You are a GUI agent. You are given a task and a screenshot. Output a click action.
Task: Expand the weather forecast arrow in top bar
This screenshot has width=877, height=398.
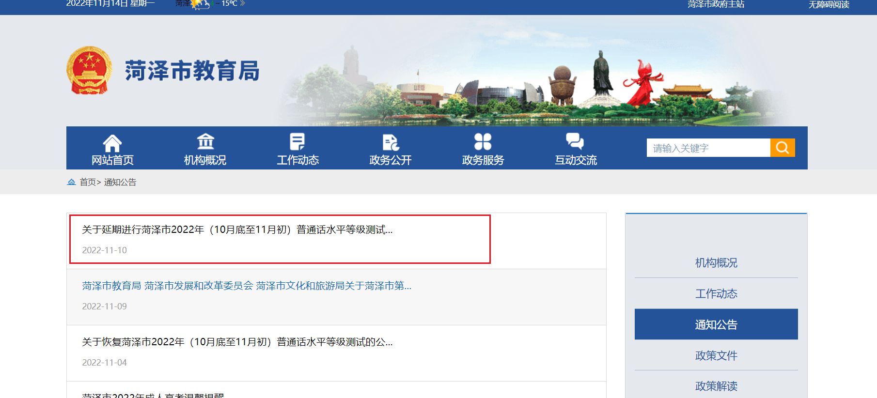point(242,3)
